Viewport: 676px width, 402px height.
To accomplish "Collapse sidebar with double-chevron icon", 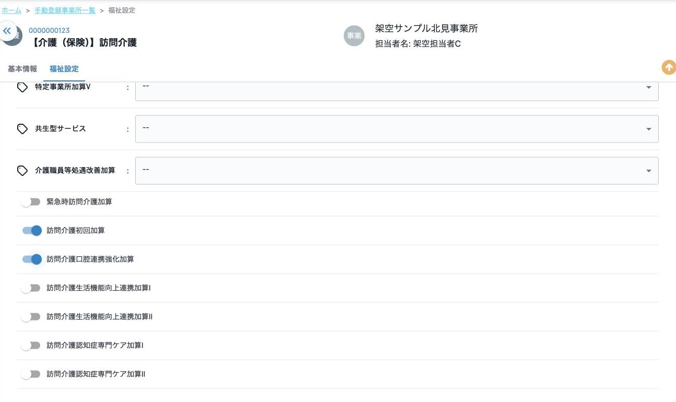I will point(7,31).
